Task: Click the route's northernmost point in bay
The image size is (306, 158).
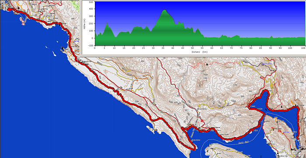Action: click(x=266, y=90)
